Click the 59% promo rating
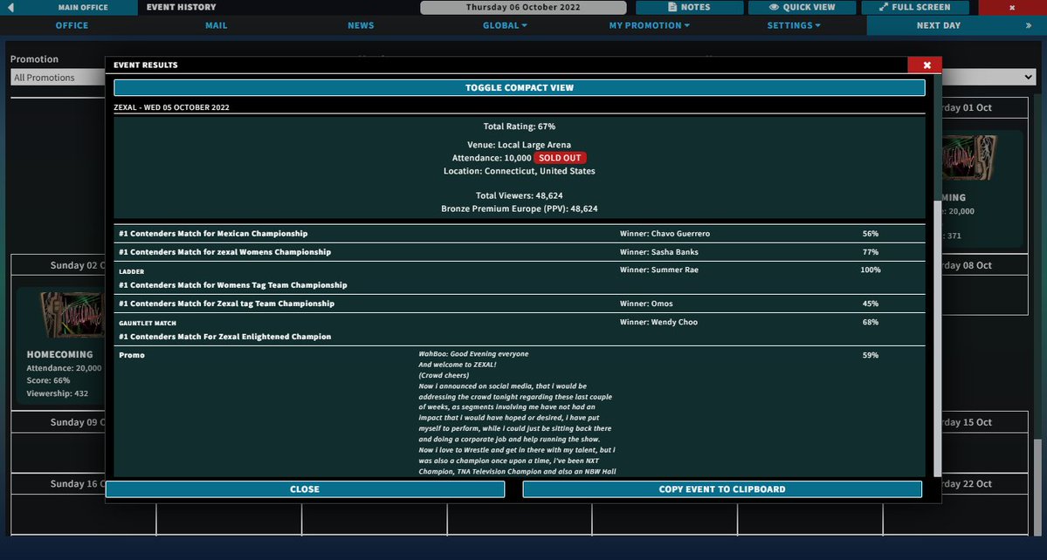Viewport: 1047px width, 560px height. 870,355
